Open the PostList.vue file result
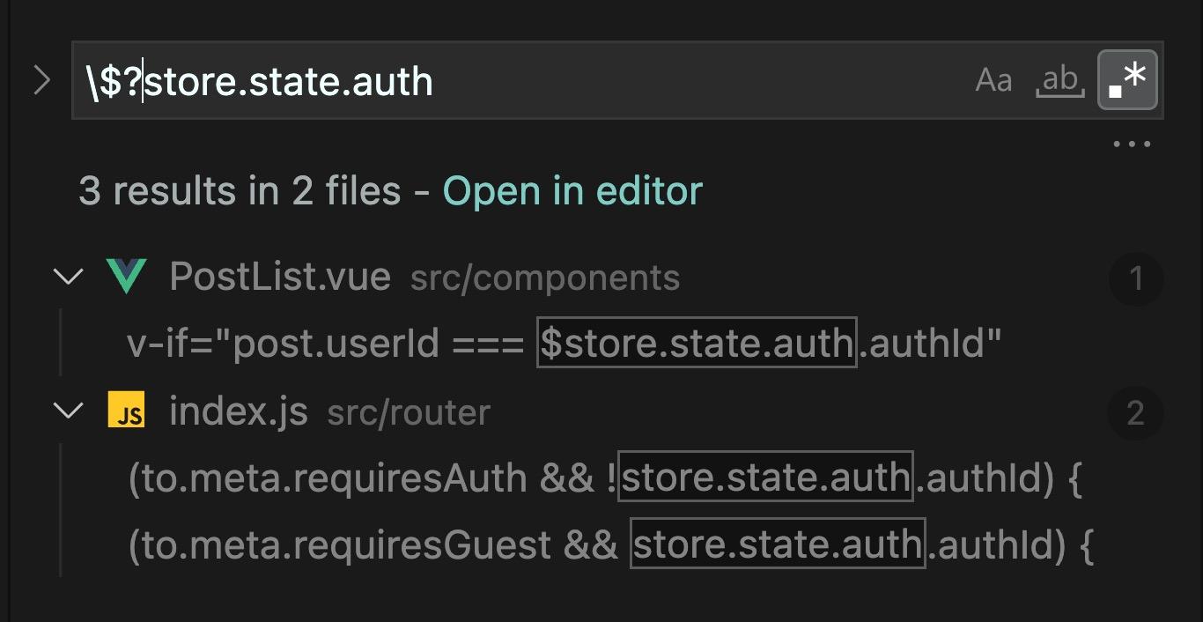 (279, 277)
